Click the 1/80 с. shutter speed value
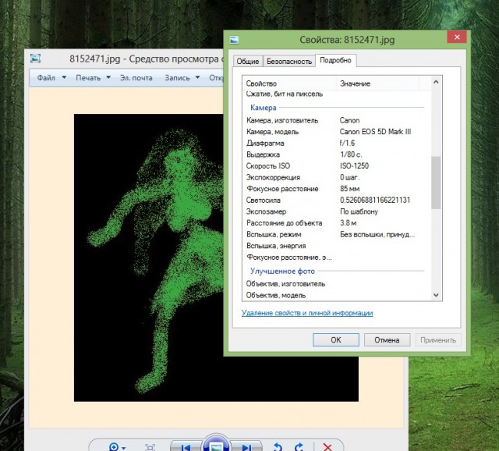Viewport: 499px width, 451px height. (x=351, y=154)
